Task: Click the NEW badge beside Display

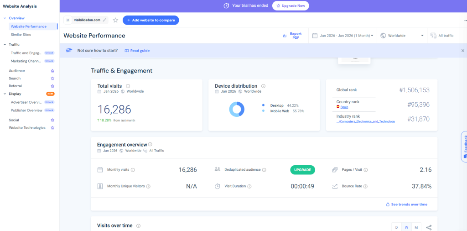Action: (x=50, y=94)
